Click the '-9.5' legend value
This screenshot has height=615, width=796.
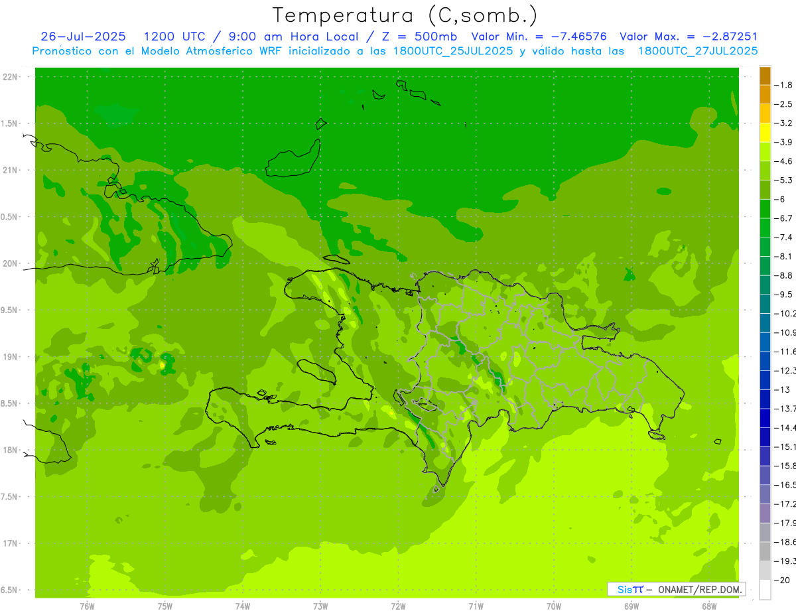(x=785, y=294)
